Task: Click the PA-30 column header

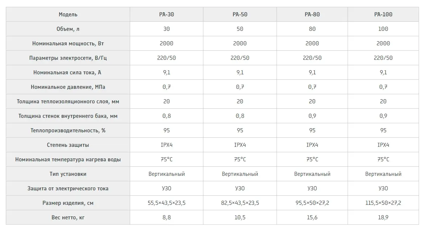Action: coord(166,14)
